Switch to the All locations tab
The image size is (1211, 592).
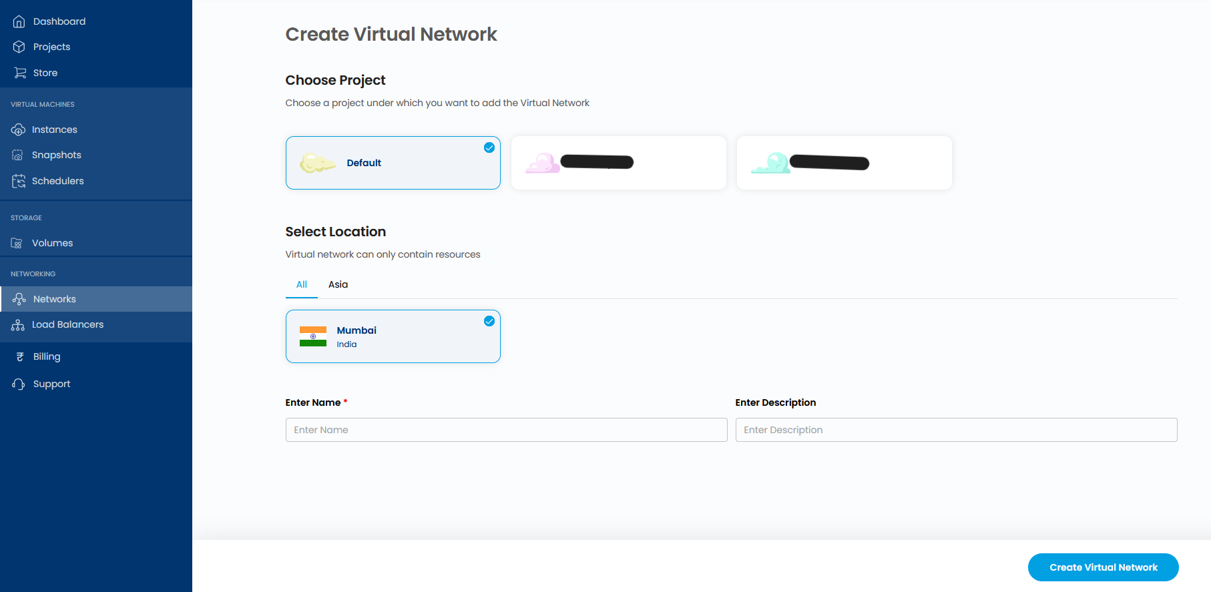coord(302,284)
